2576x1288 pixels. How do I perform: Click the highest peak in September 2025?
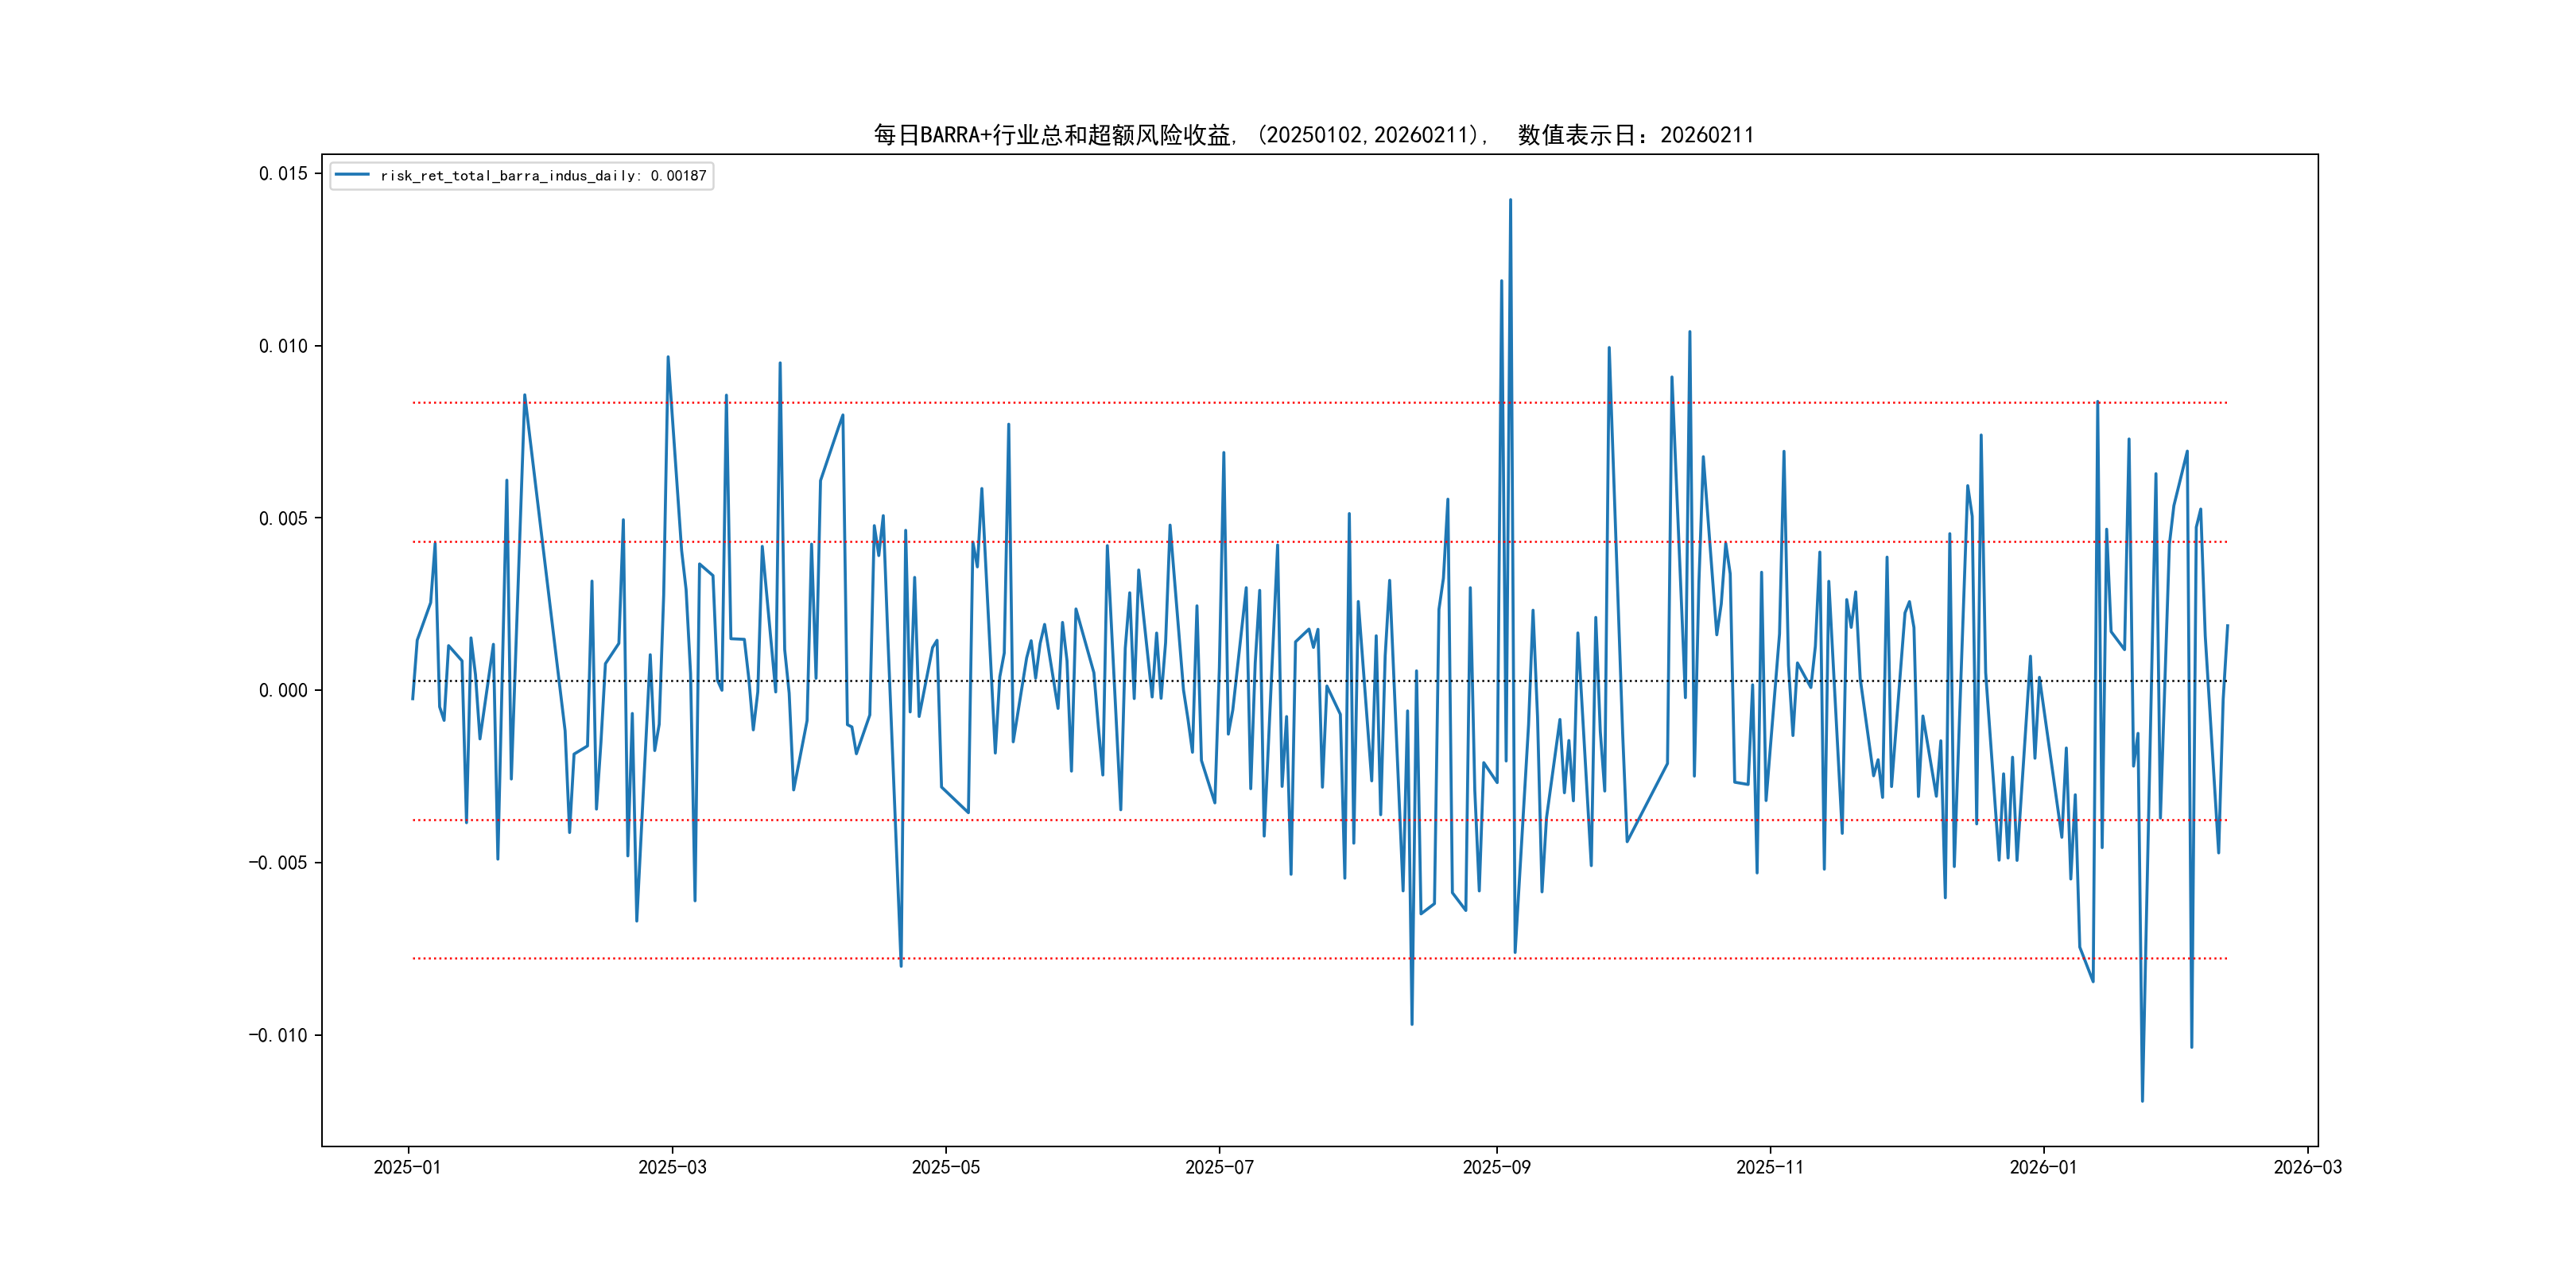click(x=1510, y=200)
